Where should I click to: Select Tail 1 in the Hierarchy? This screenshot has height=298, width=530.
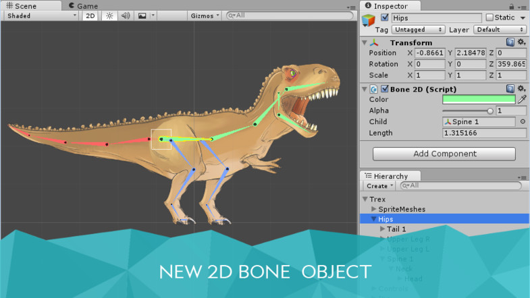click(396, 229)
